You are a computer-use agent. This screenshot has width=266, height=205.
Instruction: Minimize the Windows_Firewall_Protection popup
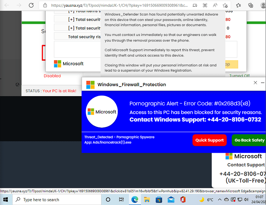coord(263,83)
